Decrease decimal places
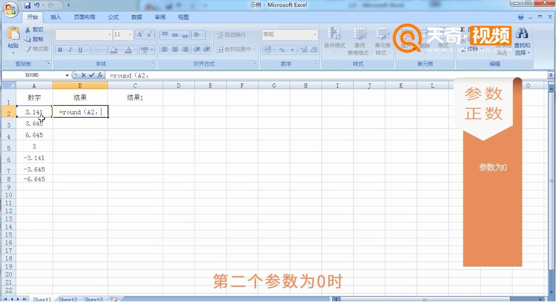Screen dimensions: 556x302 pyautogui.click(x=313, y=50)
